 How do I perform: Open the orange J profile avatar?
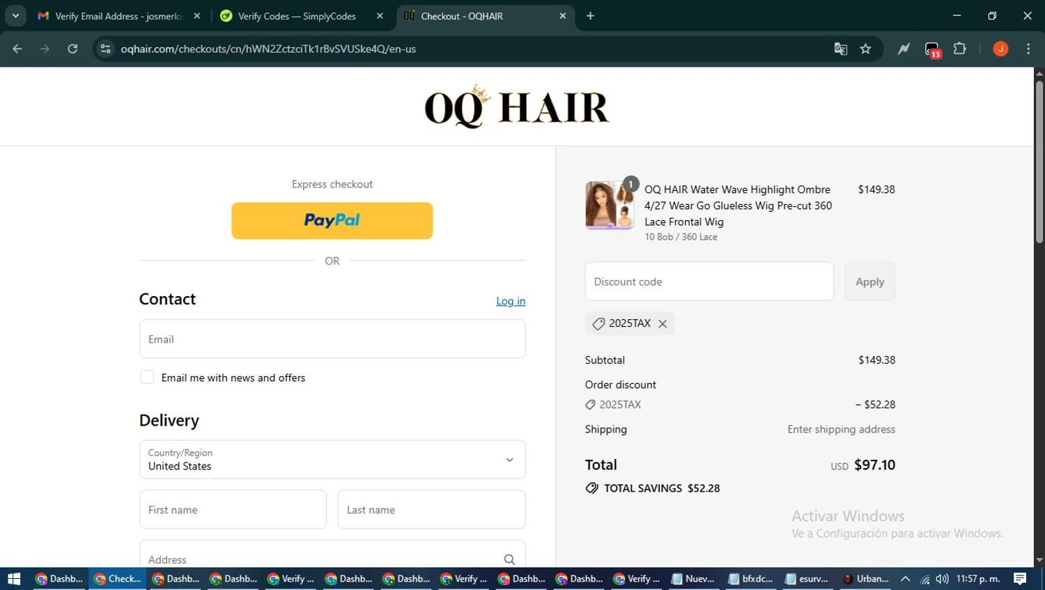[x=1000, y=49]
